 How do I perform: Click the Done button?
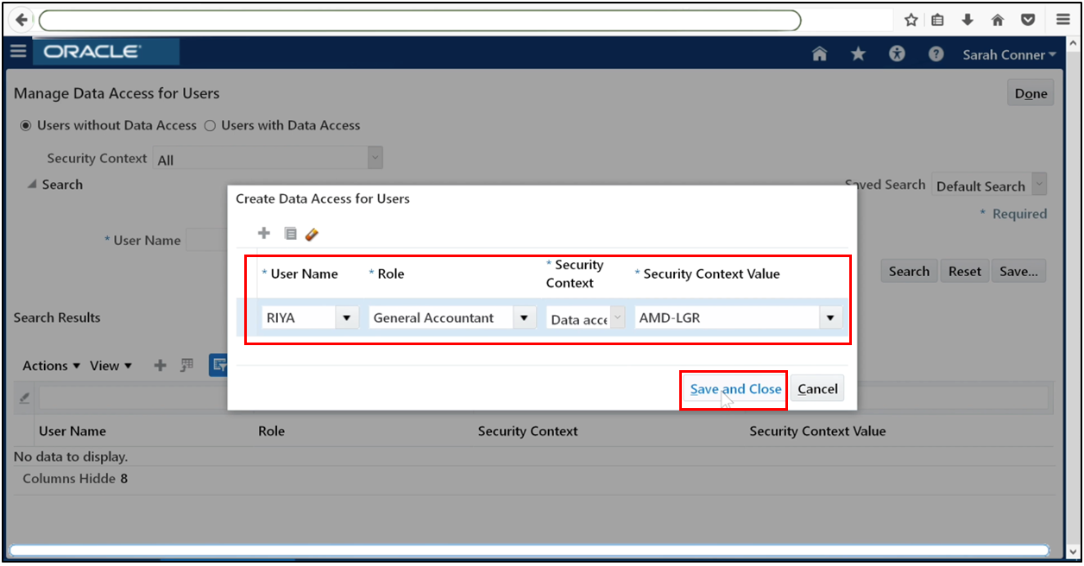(x=1030, y=92)
